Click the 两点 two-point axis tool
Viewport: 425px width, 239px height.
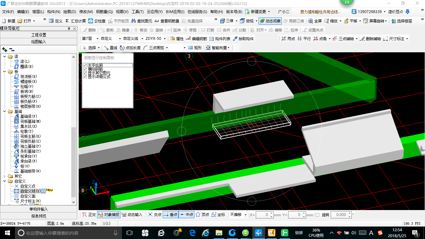tap(288, 39)
